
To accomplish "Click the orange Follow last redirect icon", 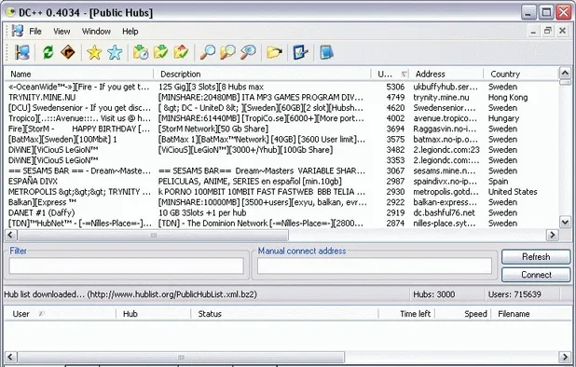I will [x=68, y=52].
